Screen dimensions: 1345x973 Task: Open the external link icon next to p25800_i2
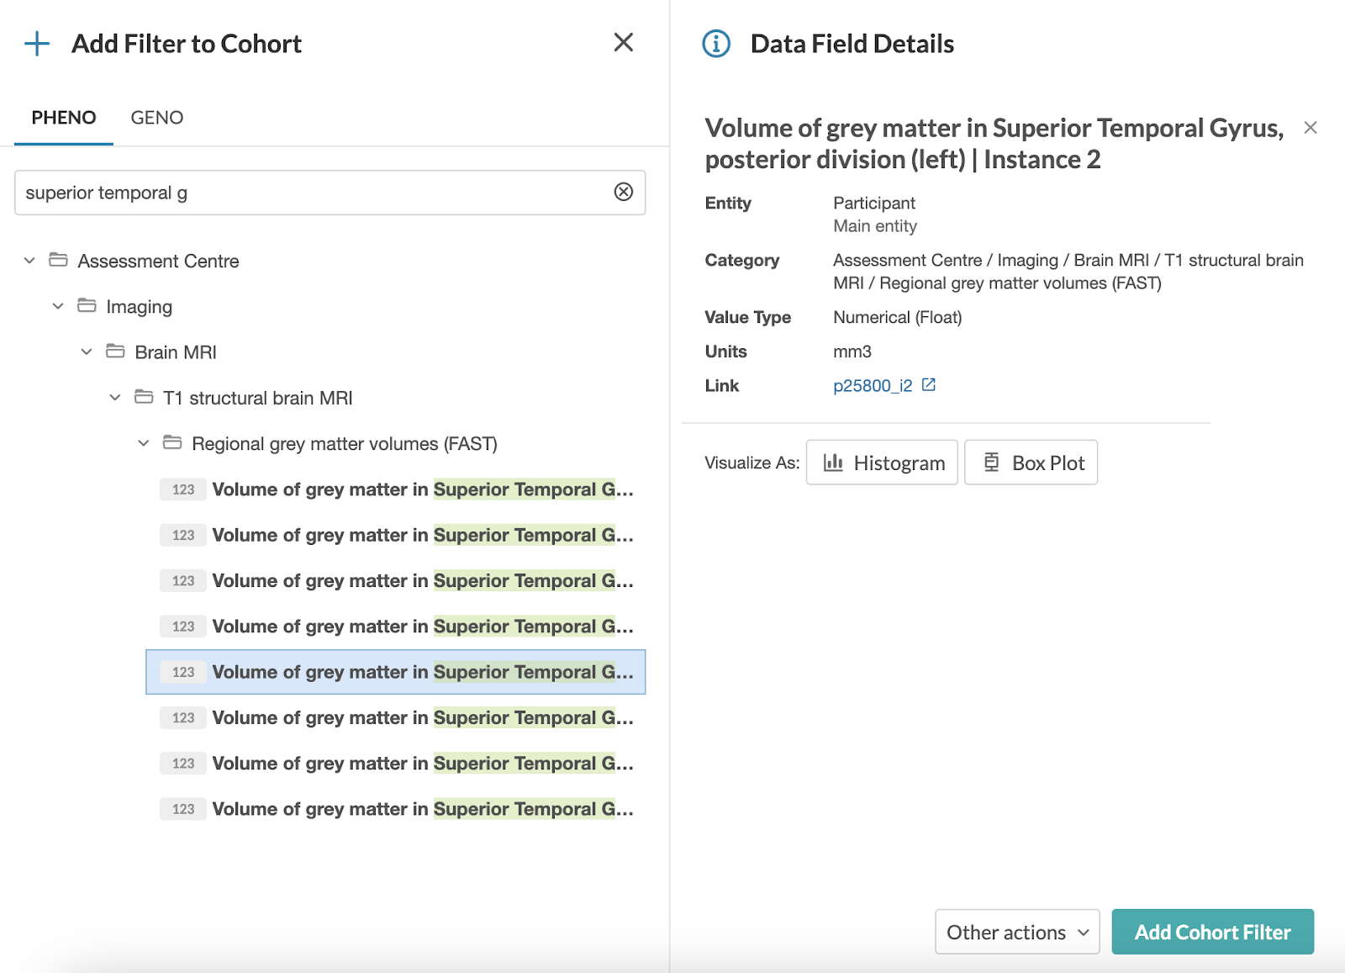tap(929, 385)
